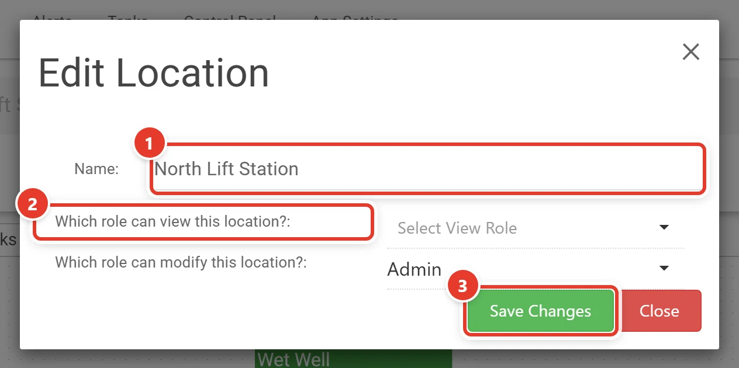This screenshot has height=368, width=739.
Task: Open the Select View Role dropdown
Action: pyautogui.click(x=535, y=227)
